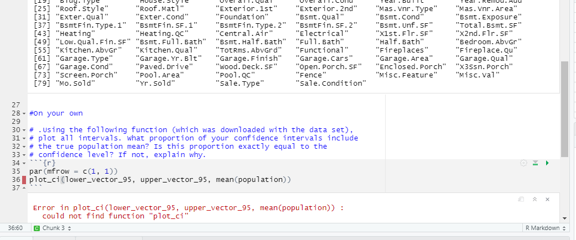The height and width of the screenshot is (240, 576).
Task: Open chunk options gear for Chunk 3
Action: [x=523, y=163]
